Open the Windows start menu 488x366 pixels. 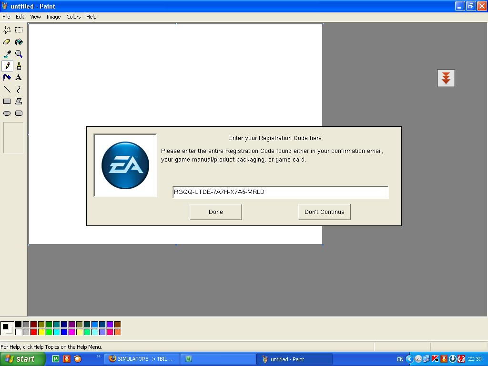click(22, 359)
